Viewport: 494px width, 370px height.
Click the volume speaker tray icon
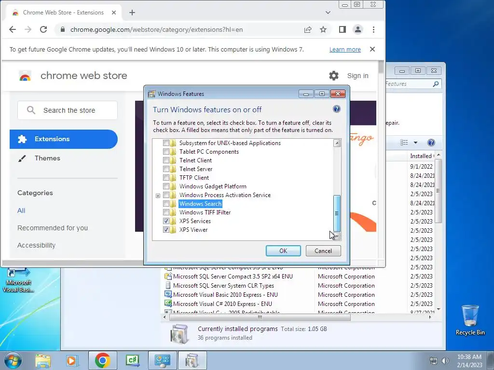[x=445, y=361]
